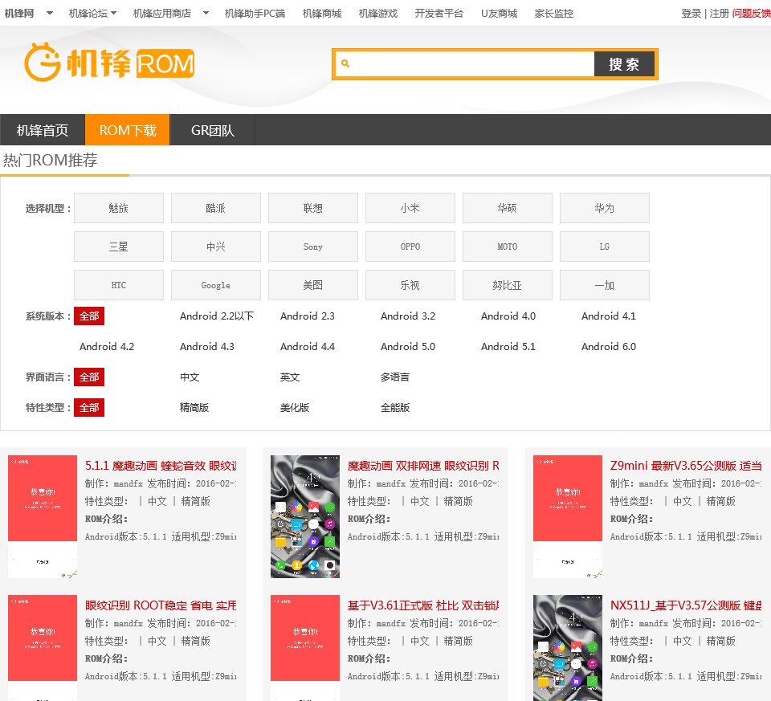
Task: Open 问题反馈 feedback link
Action: pyautogui.click(x=752, y=14)
